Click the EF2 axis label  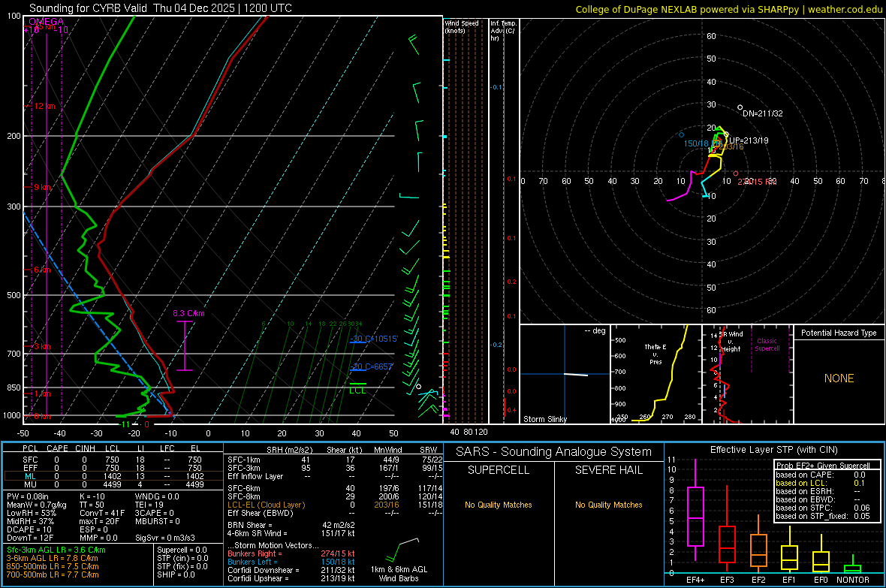coord(758,580)
